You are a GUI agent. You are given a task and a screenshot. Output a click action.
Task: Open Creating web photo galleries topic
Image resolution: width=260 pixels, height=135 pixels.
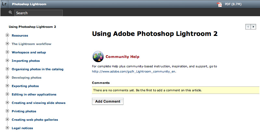tap(35, 120)
